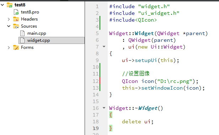Expand the Headers folder
219x135 pixels.
(x=9, y=19)
